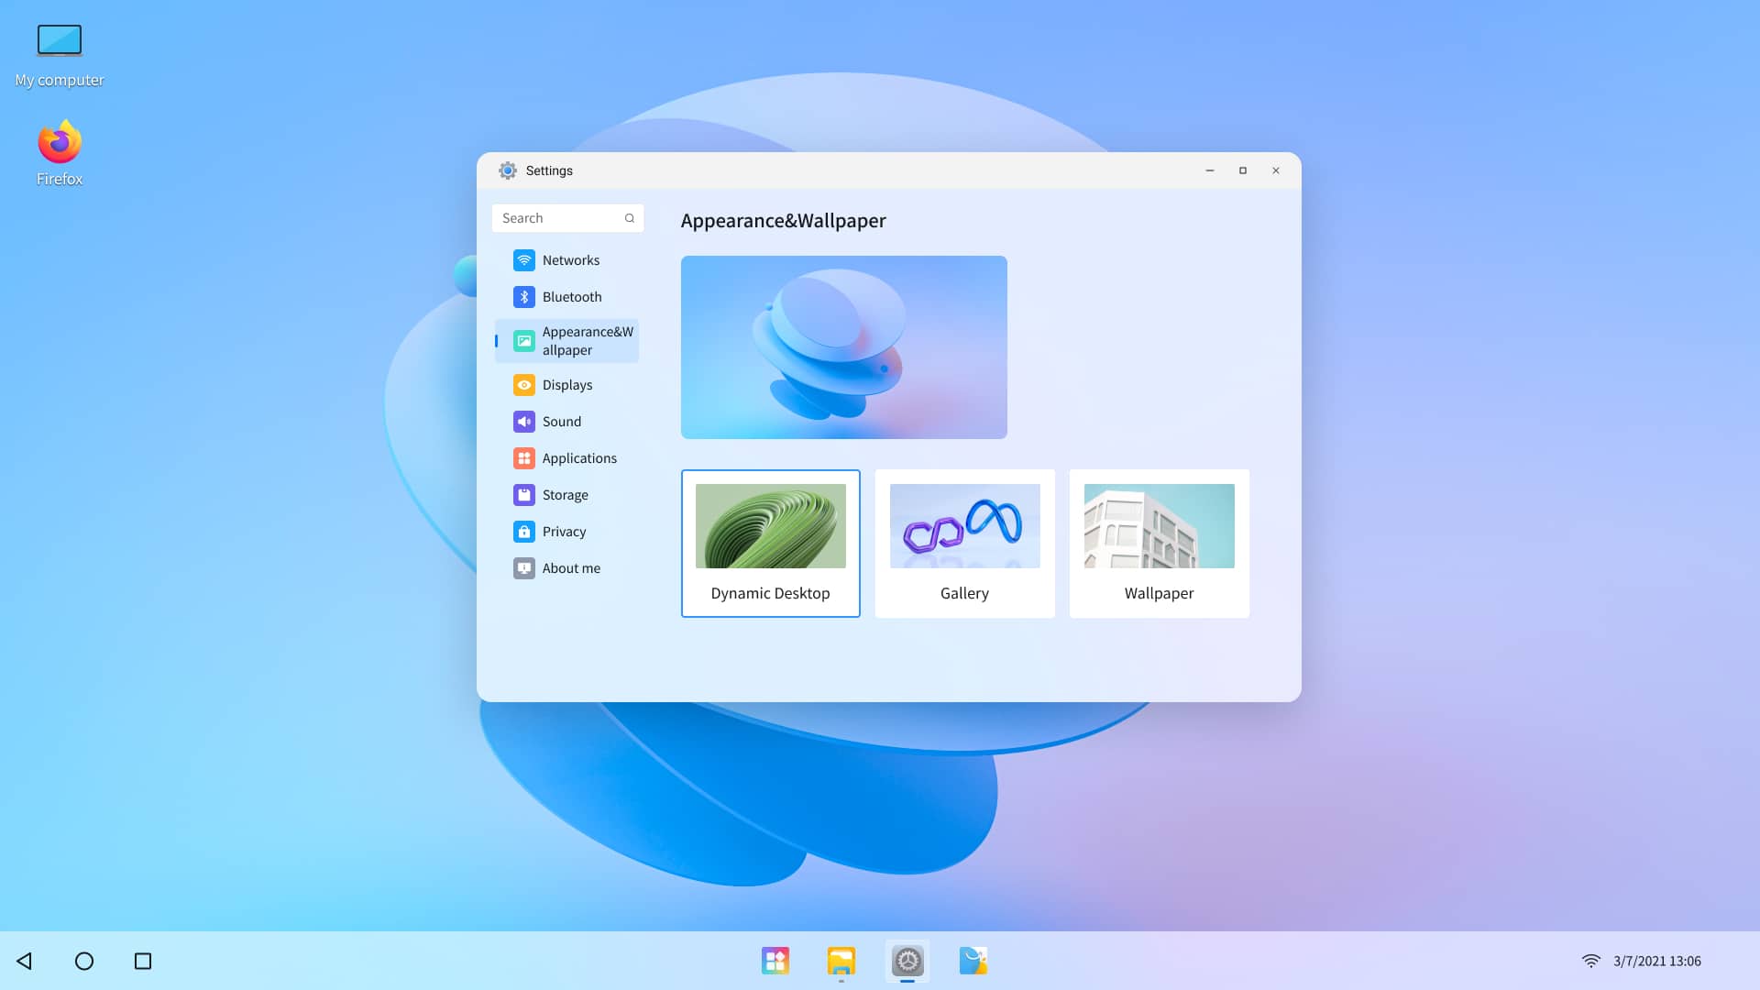The height and width of the screenshot is (990, 1760).
Task: Choose the Dynamic Desktop option card
Action: (x=770, y=544)
